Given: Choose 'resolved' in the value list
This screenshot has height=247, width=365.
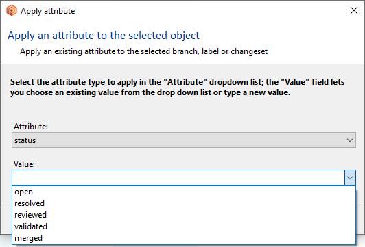Looking at the screenshot, I should [184, 203].
